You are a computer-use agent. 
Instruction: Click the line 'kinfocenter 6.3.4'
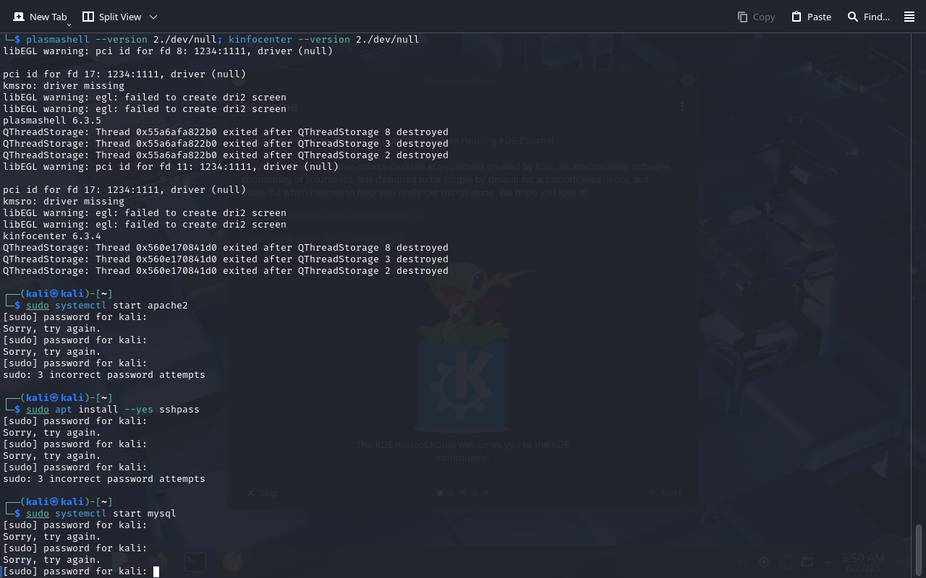(x=52, y=236)
